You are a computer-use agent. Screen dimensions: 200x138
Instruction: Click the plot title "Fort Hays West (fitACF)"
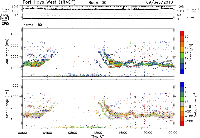49,2
